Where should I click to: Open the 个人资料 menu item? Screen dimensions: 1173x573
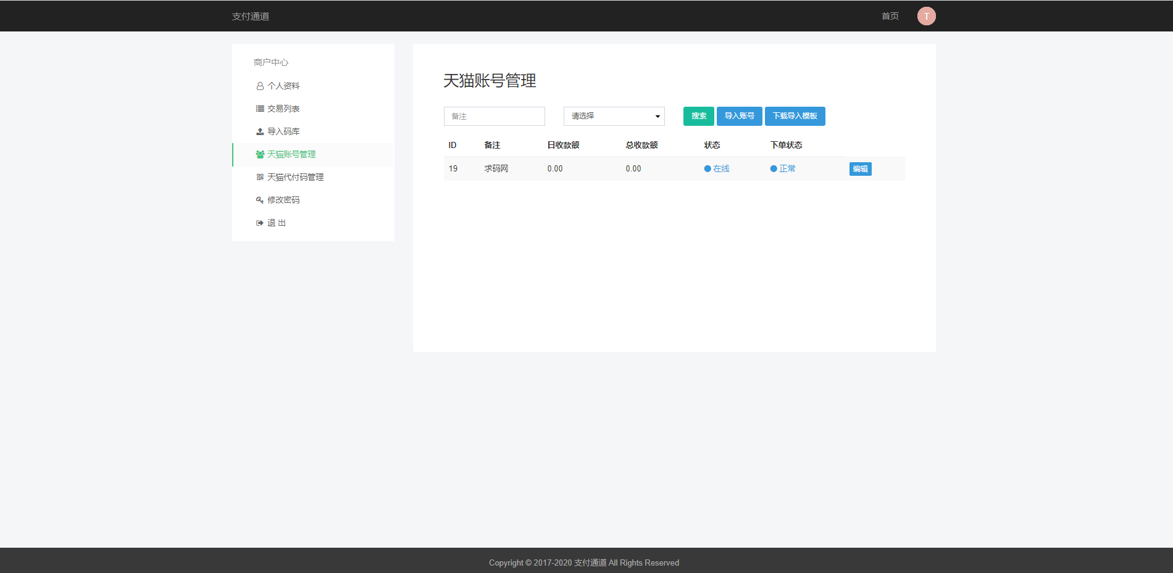coord(313,86)
